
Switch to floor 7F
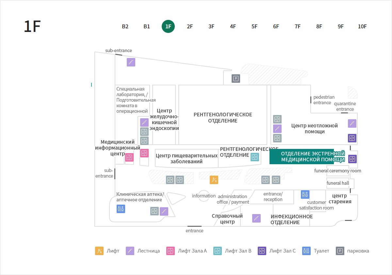click(x=298, y=27)
